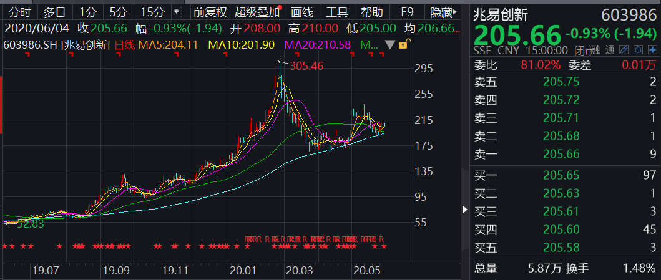
Task: Toggle the 超级叠加 overlay feature
Action: (257, 12)
